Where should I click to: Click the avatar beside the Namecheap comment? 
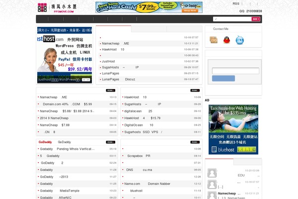coord(212,195)
